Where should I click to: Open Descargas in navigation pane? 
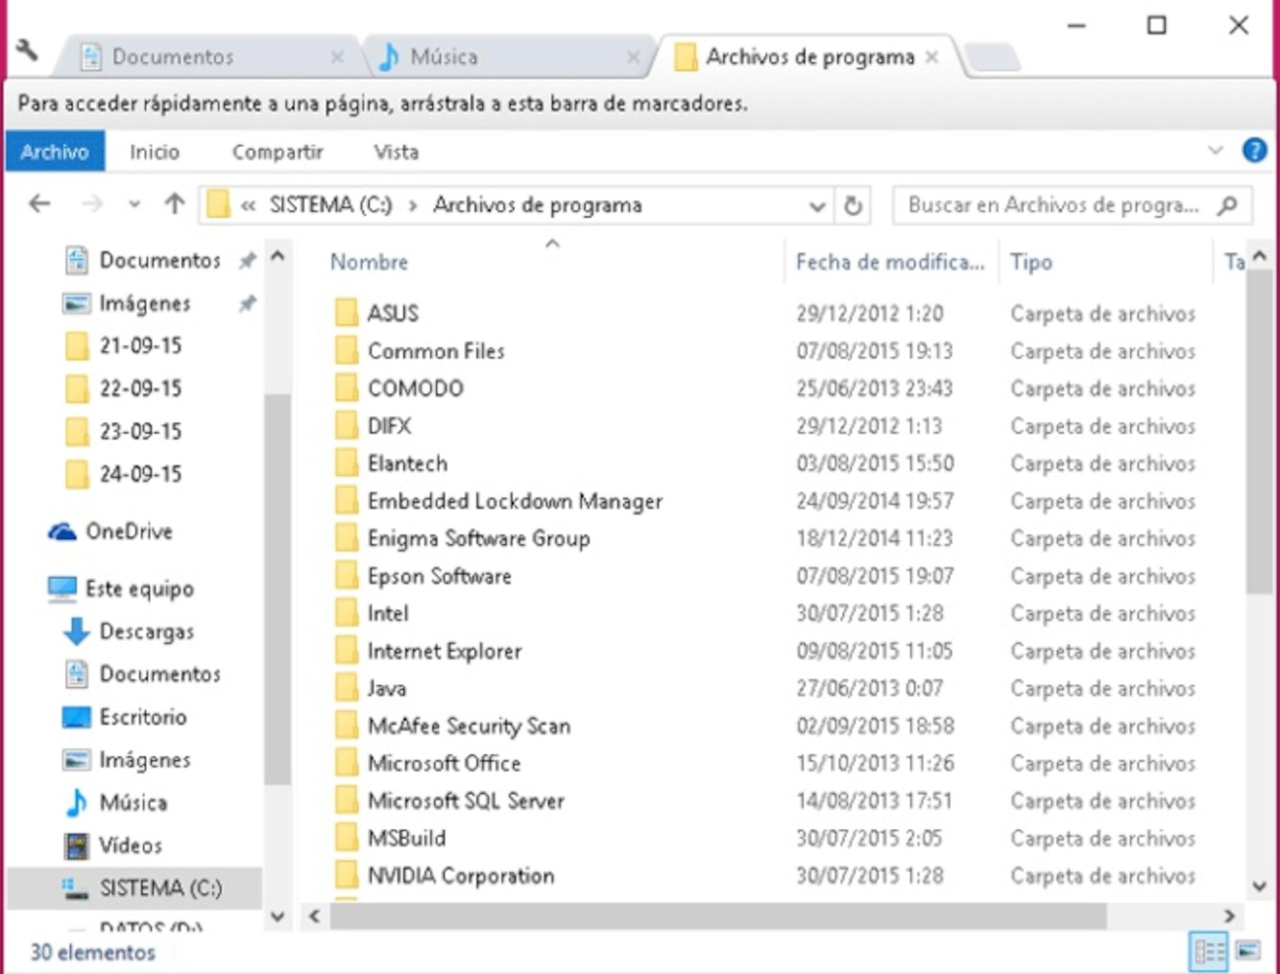tap(146, 632)
